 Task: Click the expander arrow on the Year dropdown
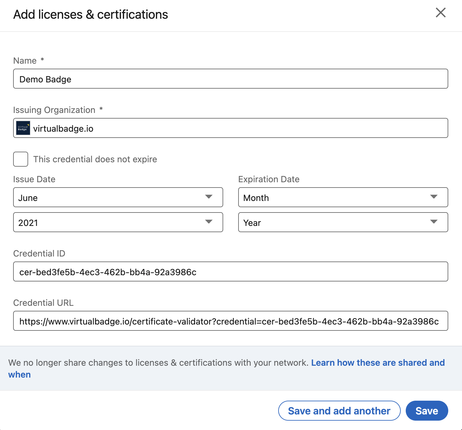[x=434, y=222]
